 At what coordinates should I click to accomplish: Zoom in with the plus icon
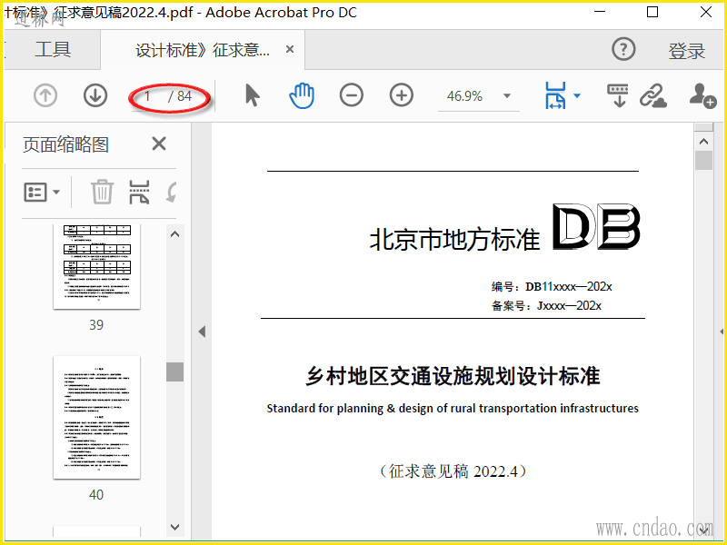[401, 95]
